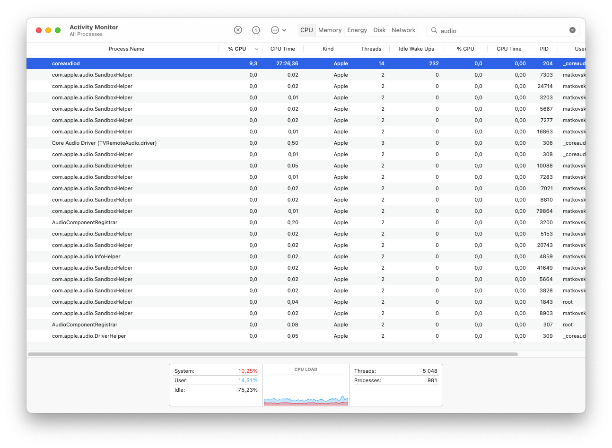
Task: Sort by % GPU column header
Action: click(x=465, y=49)
